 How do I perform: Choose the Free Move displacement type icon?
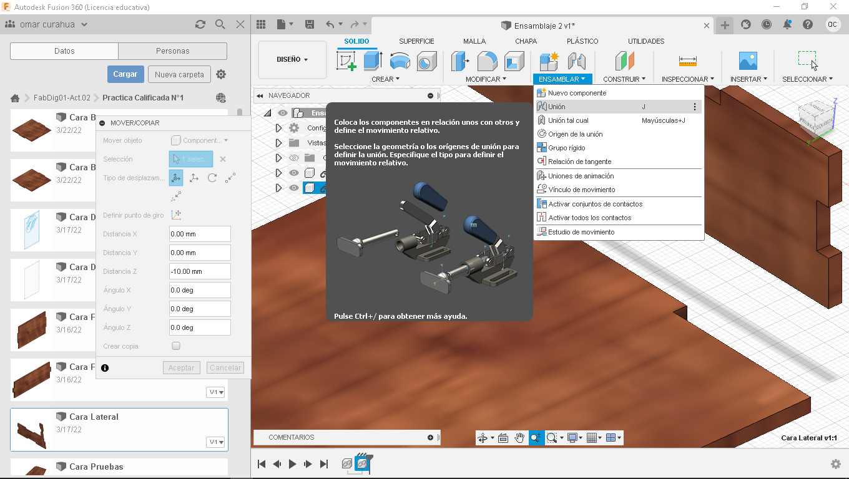[176, 178]
